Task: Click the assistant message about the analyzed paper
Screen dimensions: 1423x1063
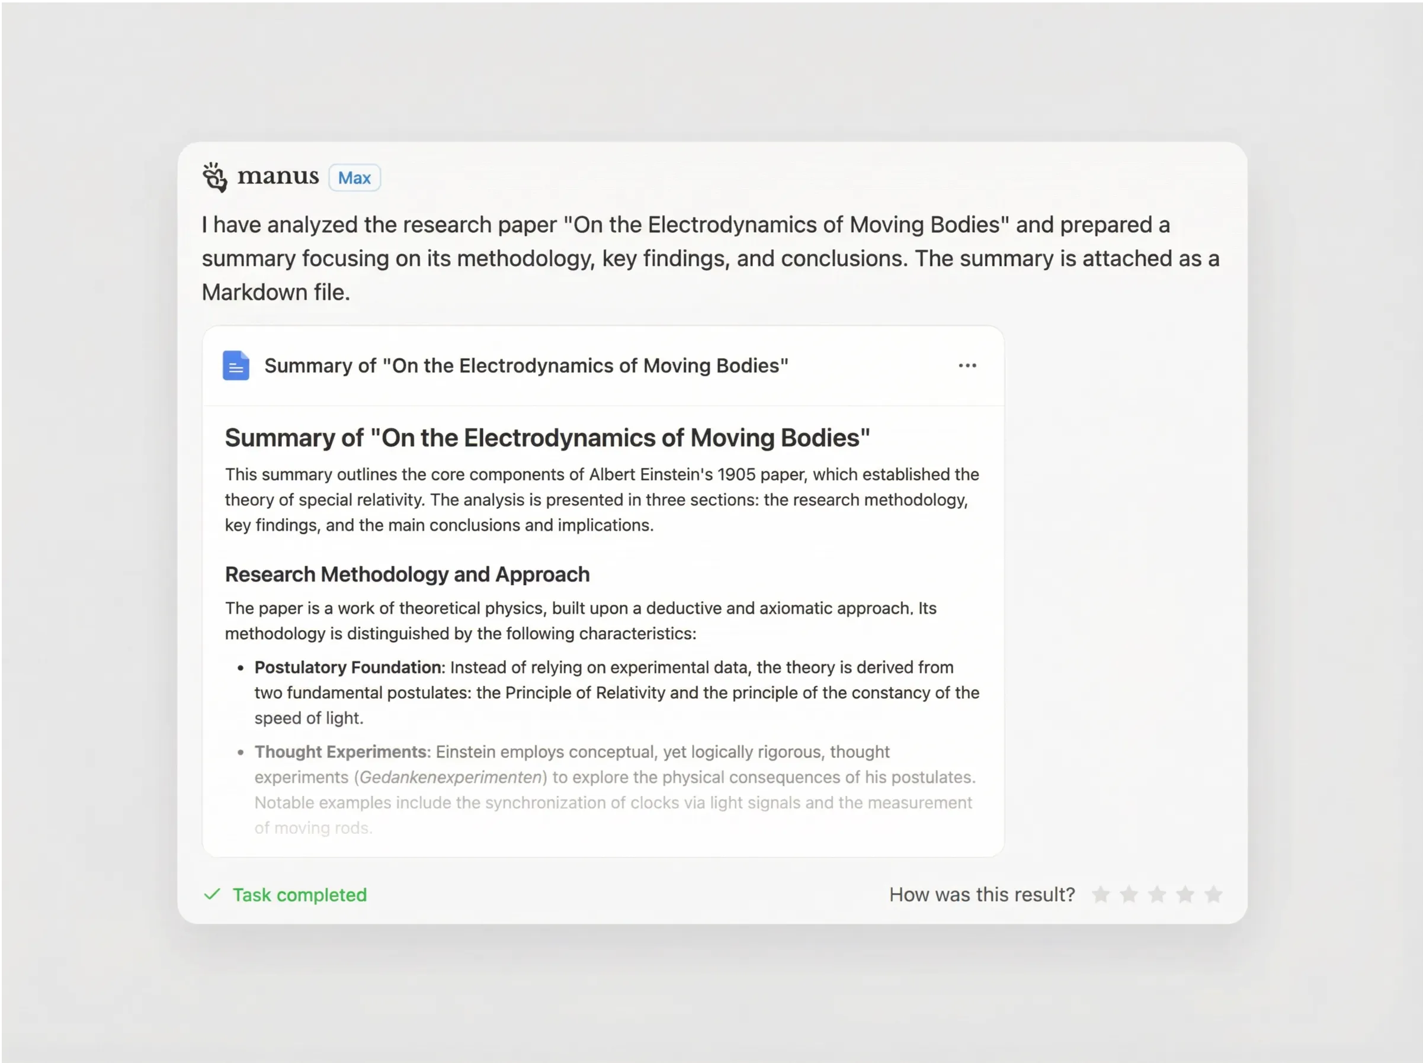Action: [710, 258]
